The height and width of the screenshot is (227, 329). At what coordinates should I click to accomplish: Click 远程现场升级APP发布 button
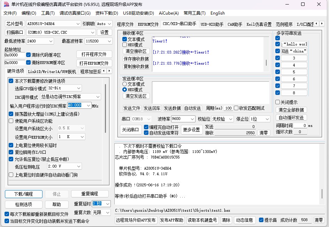[x=136, y=220]
